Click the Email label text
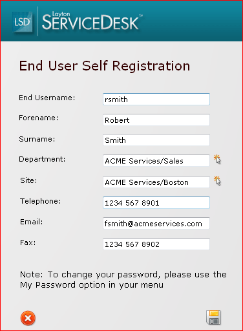This screenshot has width=243, height=331. coord(32,222)
